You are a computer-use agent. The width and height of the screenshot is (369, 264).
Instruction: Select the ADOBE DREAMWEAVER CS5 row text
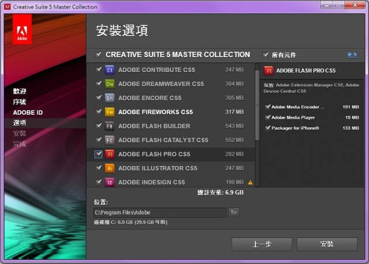pyautogui.click(x=161, y=84)
